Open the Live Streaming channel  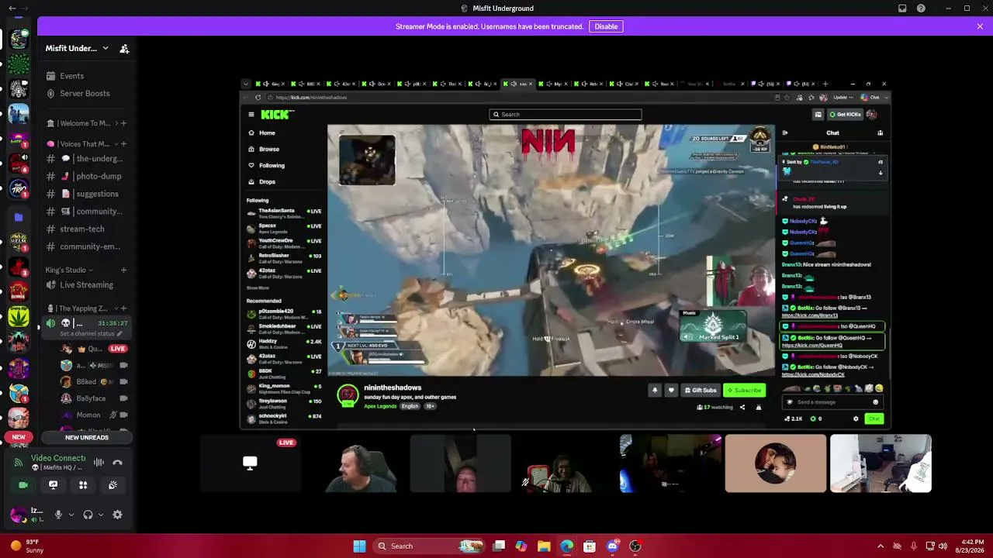(x=87, y=285)
